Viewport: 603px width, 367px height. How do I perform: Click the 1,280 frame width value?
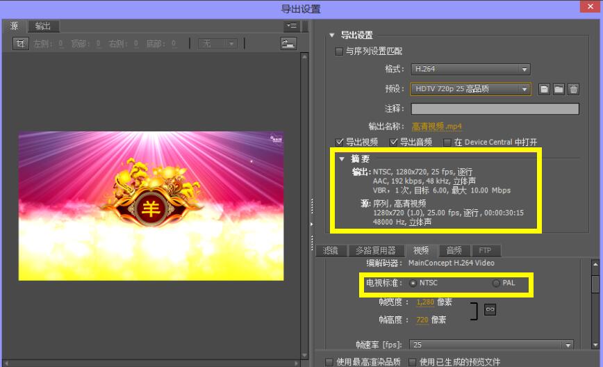(x=424, y=302)
